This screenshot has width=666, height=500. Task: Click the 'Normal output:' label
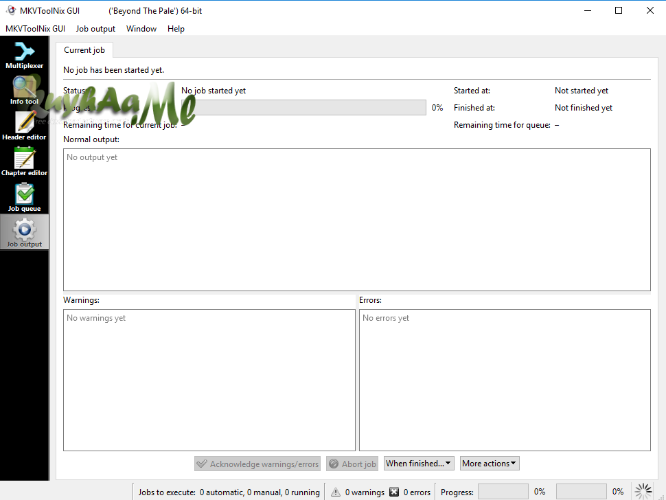click(91, 139)
